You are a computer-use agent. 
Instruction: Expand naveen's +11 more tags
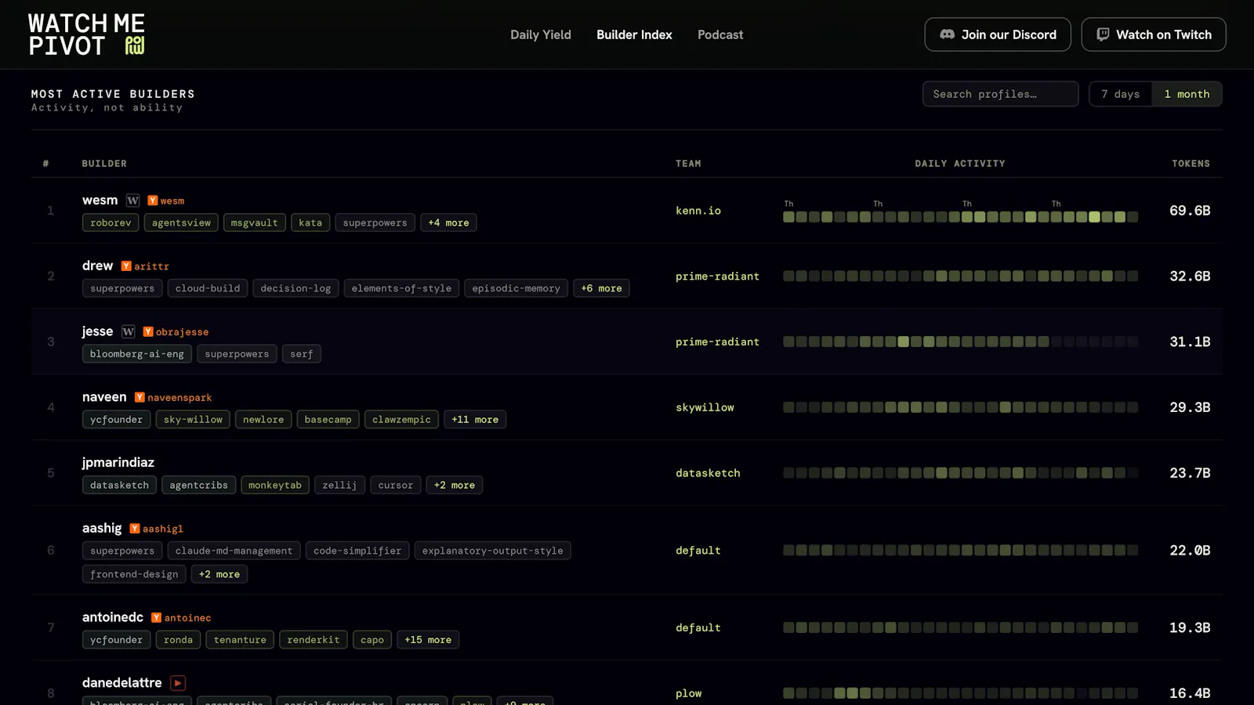click(475, 420)
